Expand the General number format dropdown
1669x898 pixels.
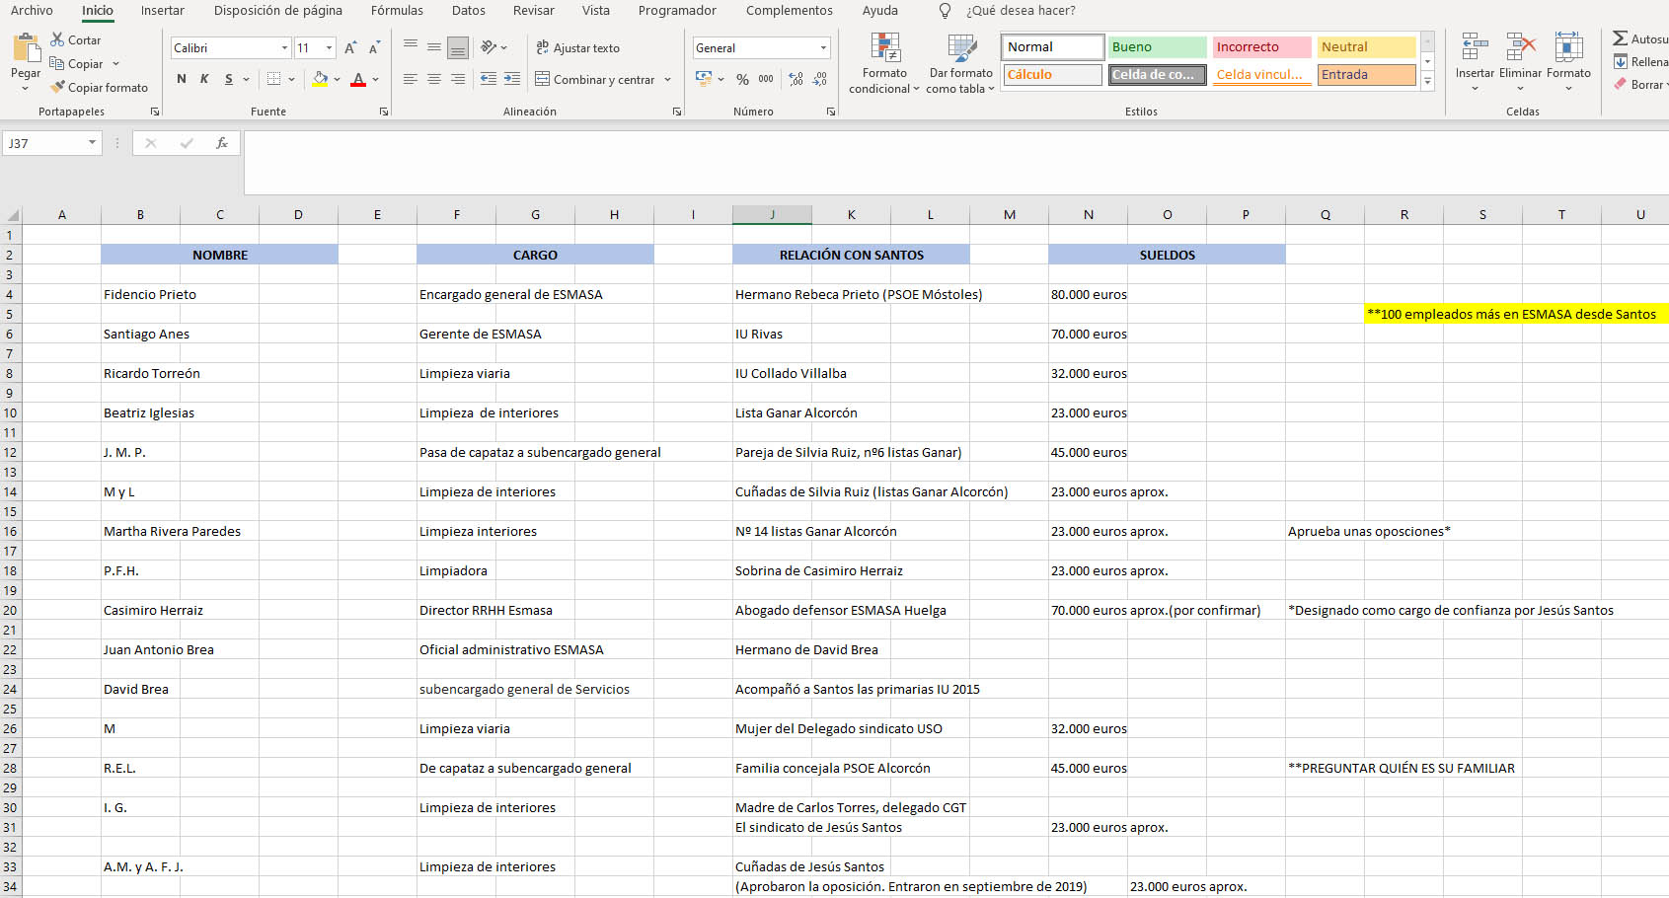(823, 47)
